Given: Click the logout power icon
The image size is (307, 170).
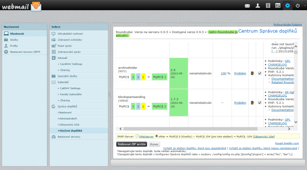Looking at the screenshot, I should [298, 5].
